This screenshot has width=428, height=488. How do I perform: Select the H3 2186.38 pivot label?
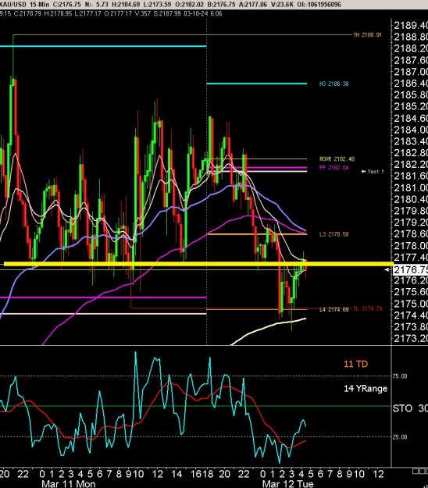pos(334,84)
